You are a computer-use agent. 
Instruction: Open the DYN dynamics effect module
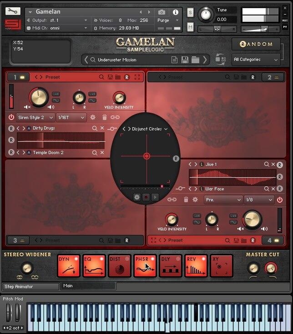click(69, 266)
